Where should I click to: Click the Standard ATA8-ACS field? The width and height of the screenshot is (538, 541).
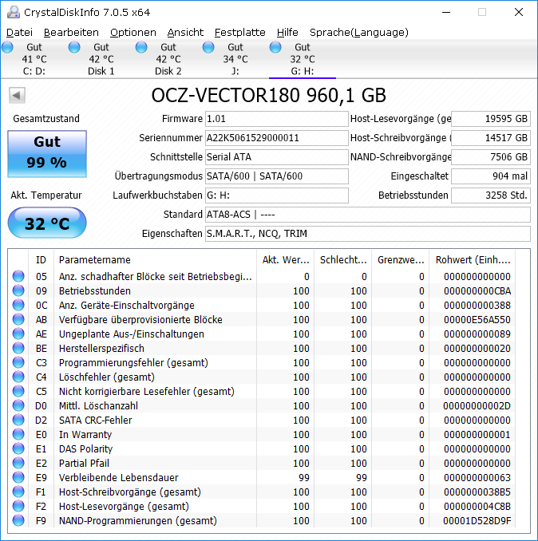pyautogui.click(x=368, y=215)
